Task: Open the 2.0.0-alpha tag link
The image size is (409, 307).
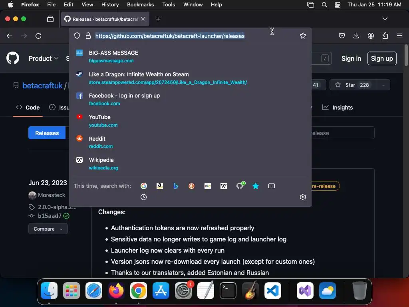Action: pyautogui.click(x=57, y=207)
